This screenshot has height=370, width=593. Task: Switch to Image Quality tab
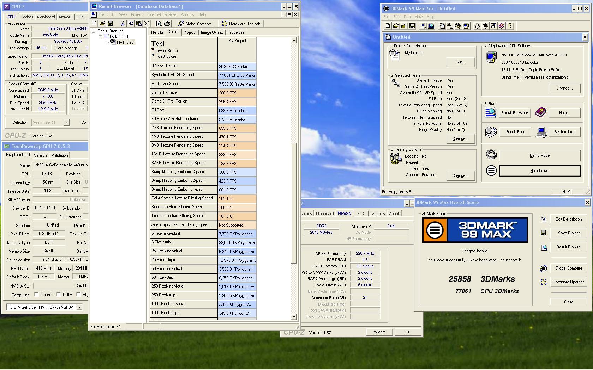212,32
